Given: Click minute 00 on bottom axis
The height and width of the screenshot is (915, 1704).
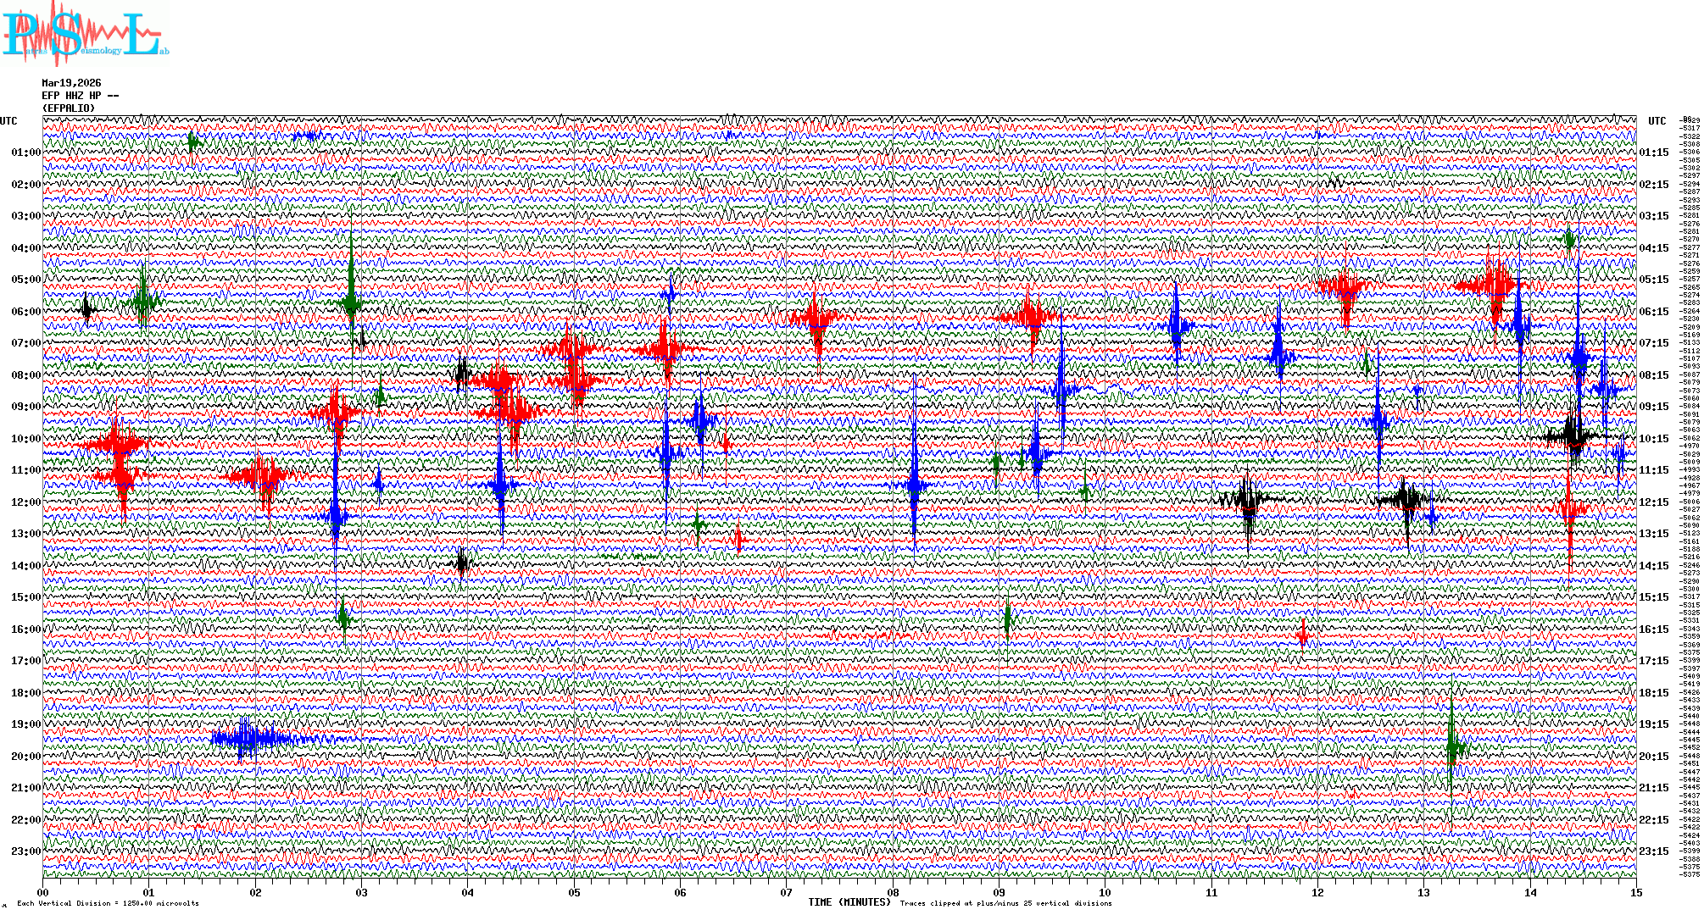Looking at the screenshot, I should 43,892.
